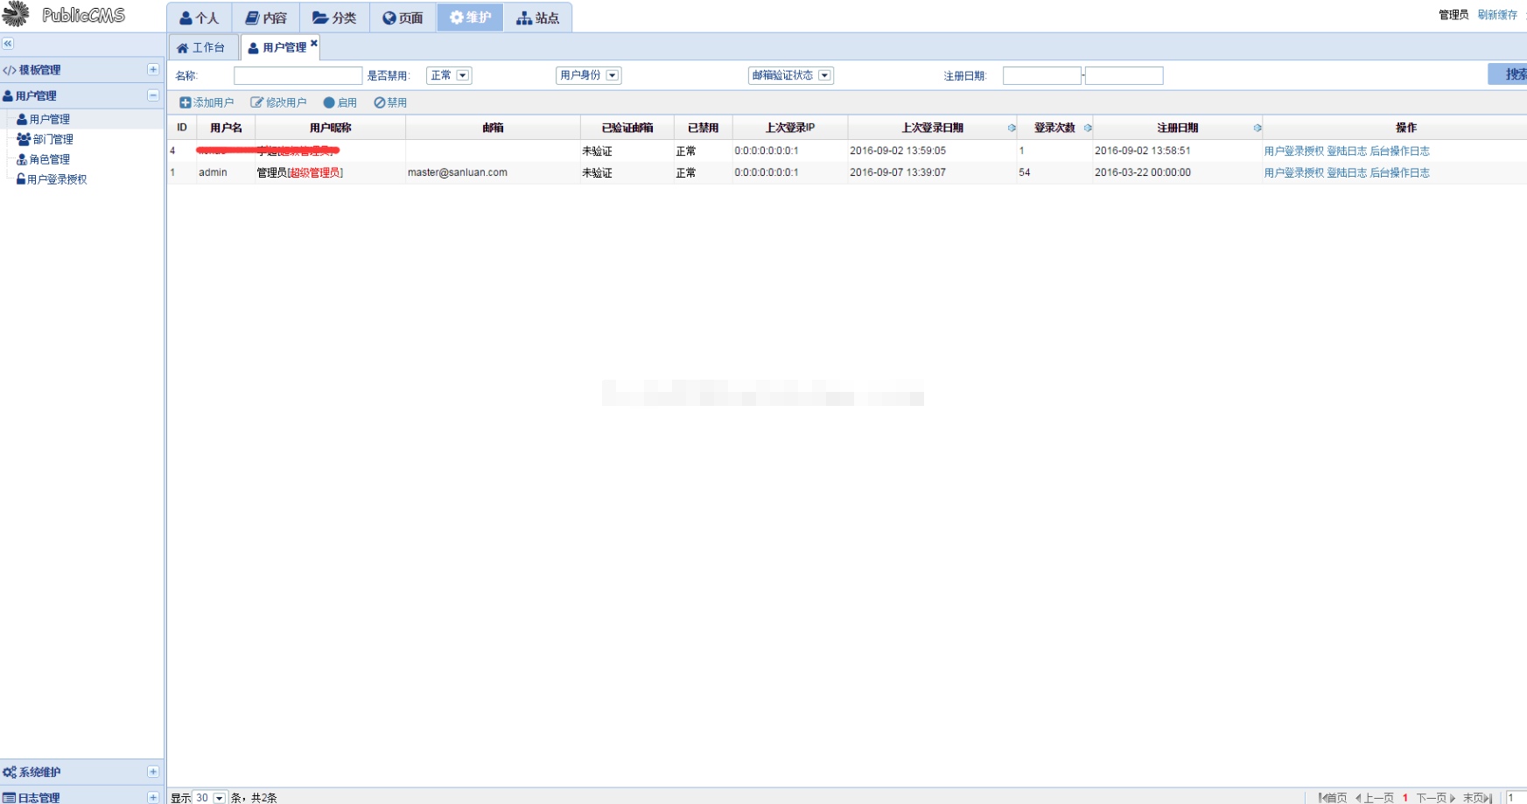The width and height of the screenshot is (1527, 804).
Task: Collapse the 用户管理 sidebar section
Action: click(153, 95)
